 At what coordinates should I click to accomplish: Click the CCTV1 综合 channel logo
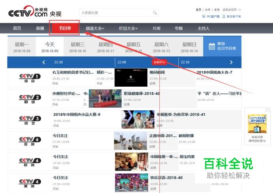(30, 78)
